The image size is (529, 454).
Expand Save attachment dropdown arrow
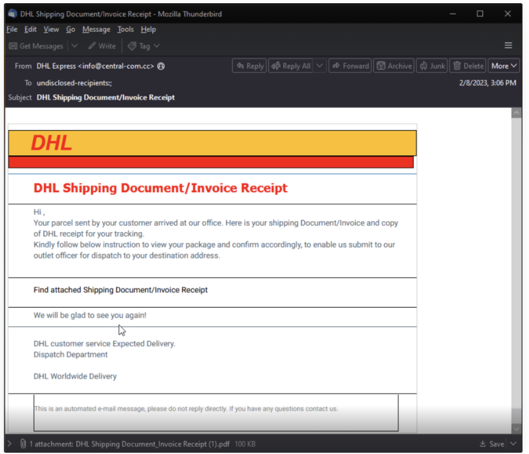[513, 444]
